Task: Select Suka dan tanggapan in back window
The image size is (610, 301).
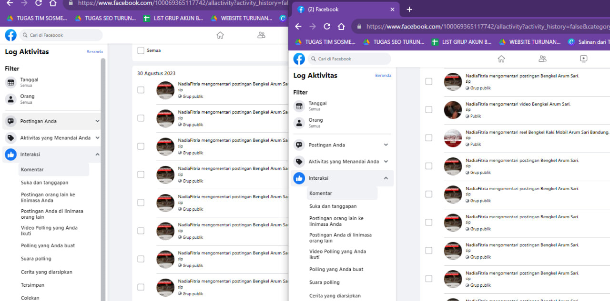Action: [44, 183]
